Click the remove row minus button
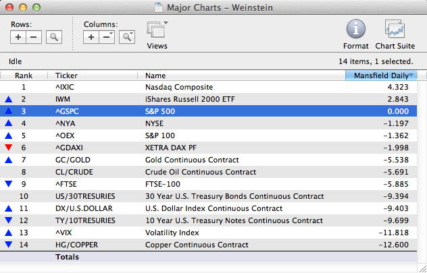The image size is (427, 273). tap(34, 37)
